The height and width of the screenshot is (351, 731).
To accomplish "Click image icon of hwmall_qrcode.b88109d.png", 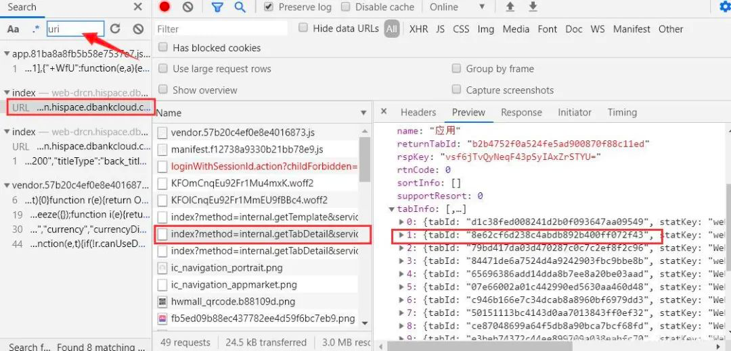I will click(x=162, y=302).
